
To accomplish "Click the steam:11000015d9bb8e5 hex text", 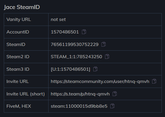I will point(79,106).
